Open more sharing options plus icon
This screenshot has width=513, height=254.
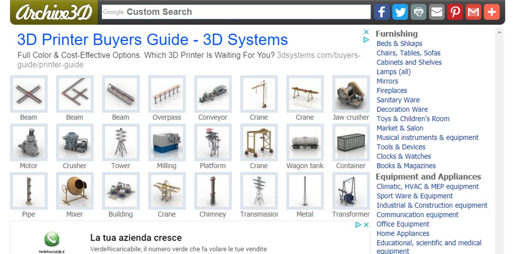492,12
